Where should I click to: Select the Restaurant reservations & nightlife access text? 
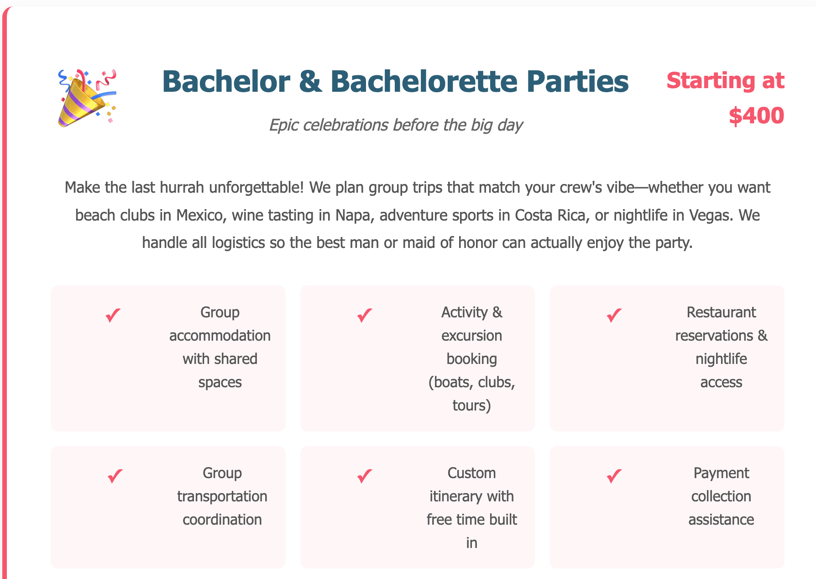click(x=721, y=347)
